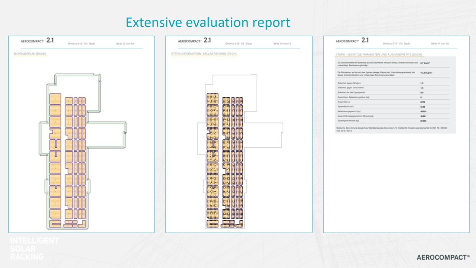Click 'Seite 13 von 18' page label
This screenshot has height=268, width=476.
point(282,43)
